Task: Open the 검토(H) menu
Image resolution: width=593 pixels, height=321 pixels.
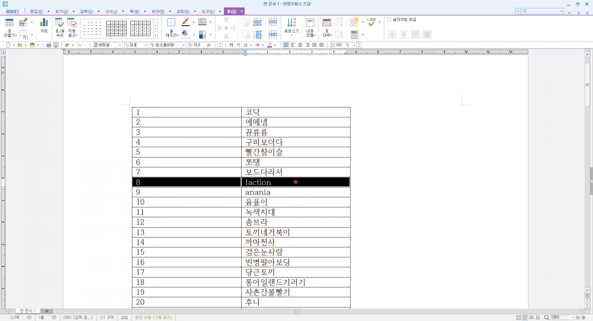Action: click(183, 11)
